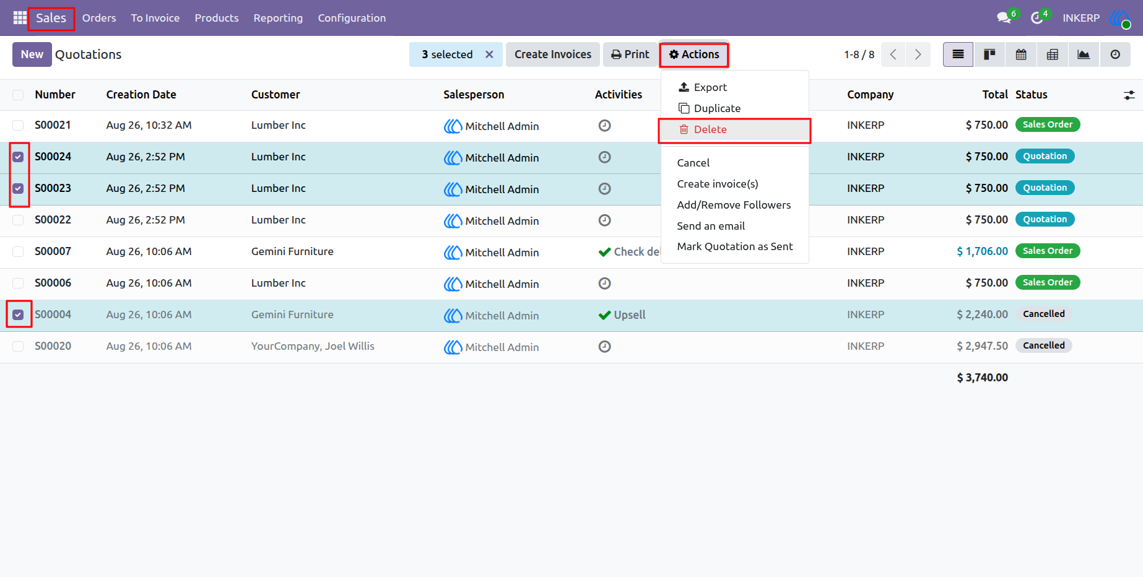Click Create Invoices button
The image size is (1143, 577).
(x=553, y=54)
